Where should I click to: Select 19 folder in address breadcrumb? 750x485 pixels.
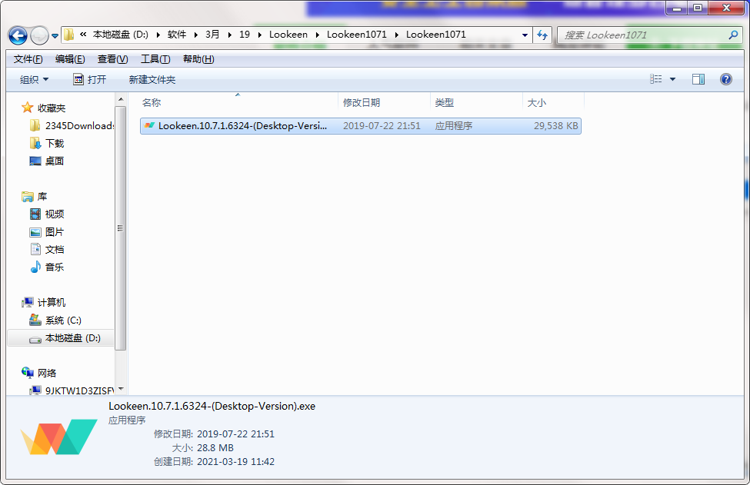pyautogui.click(x=245, y=35)
